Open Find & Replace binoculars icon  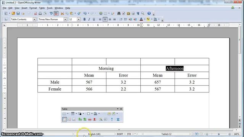[x=119, y=14]
